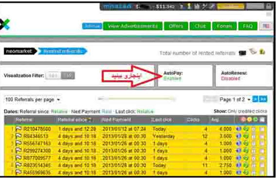Jump to last page with double-arrow button

[263, 99]
